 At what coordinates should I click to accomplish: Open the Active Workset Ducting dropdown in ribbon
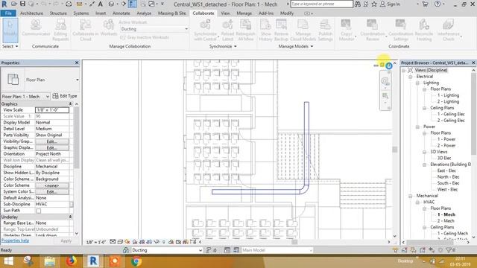tap(154, 29)
